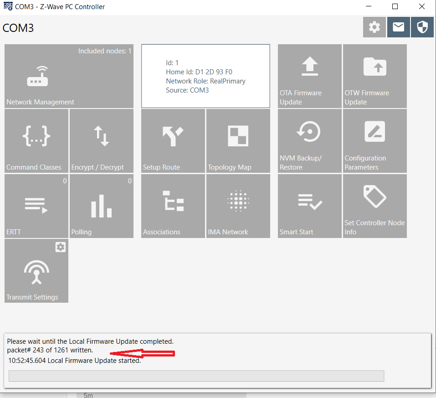Click the firmware update progress bar
This screenshot has height=398, width=436.
(x=196, y=376)
